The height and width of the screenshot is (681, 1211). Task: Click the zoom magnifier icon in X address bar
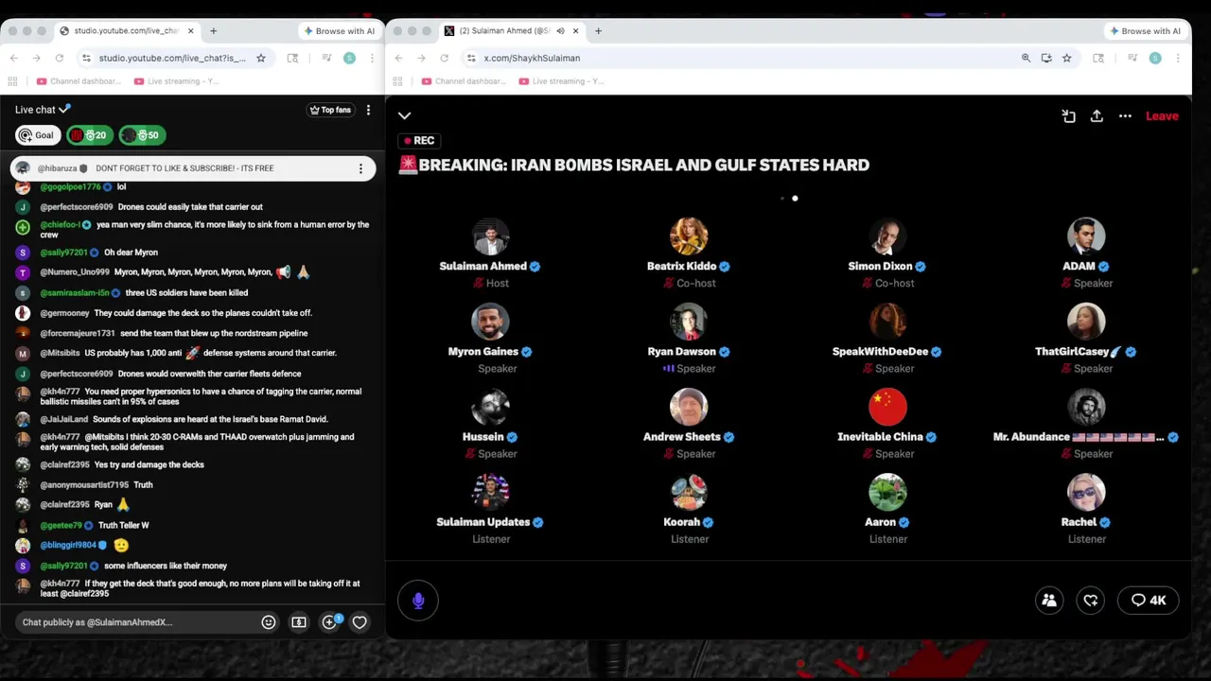tap(1026, 58)
